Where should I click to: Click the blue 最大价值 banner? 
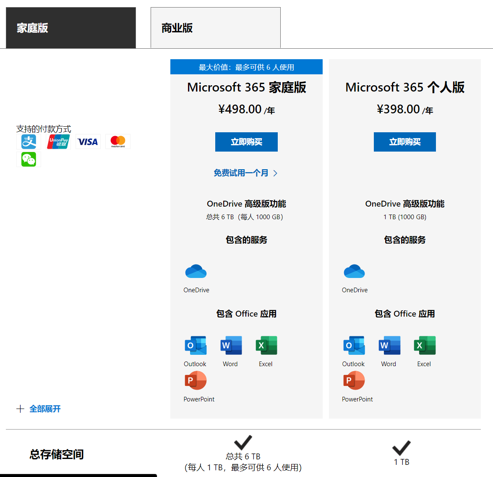(247, 67)
